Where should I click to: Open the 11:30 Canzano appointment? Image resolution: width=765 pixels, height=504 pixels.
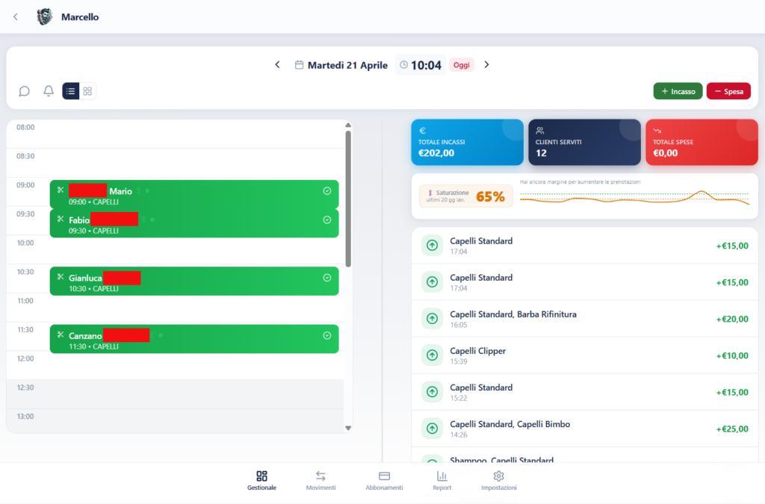(x=194, y=339)
